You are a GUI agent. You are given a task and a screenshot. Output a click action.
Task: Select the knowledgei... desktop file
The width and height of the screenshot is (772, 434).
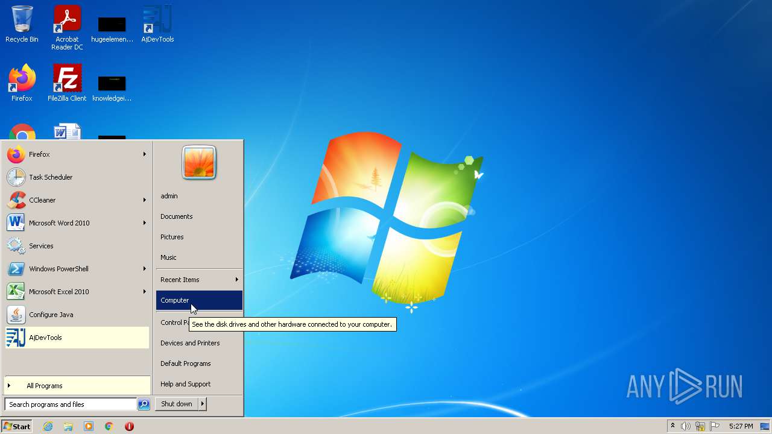click(x=112, y=88)
